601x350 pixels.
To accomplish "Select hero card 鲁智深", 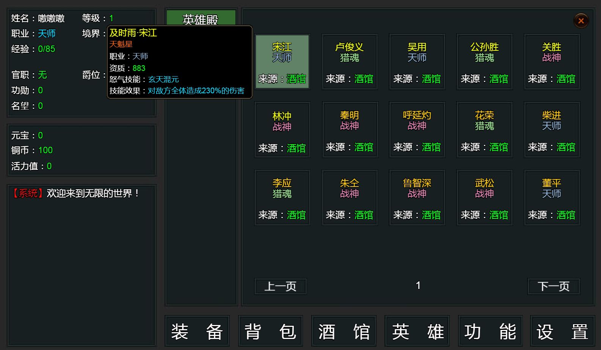I will (x=417, y=198).
